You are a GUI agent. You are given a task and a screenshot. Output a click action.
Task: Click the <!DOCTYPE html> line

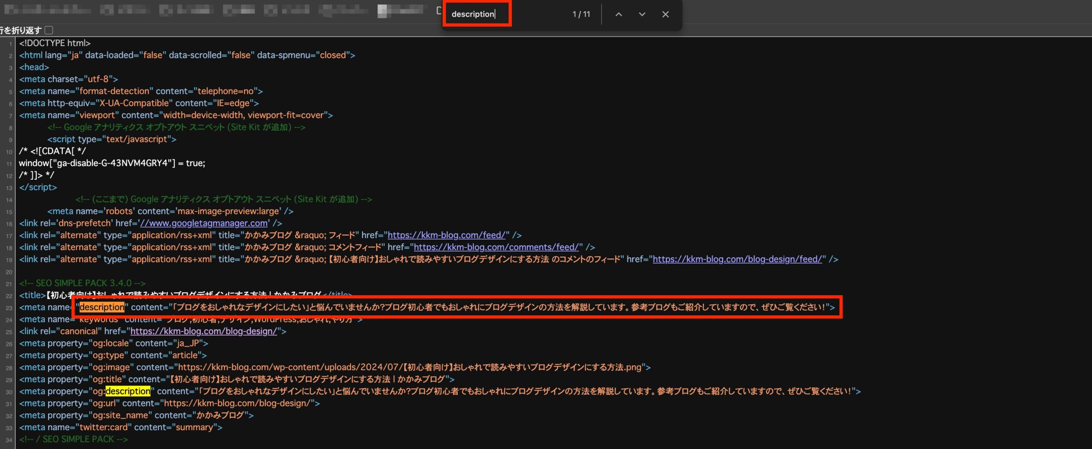pyautogui.click(x=55, y=43)
